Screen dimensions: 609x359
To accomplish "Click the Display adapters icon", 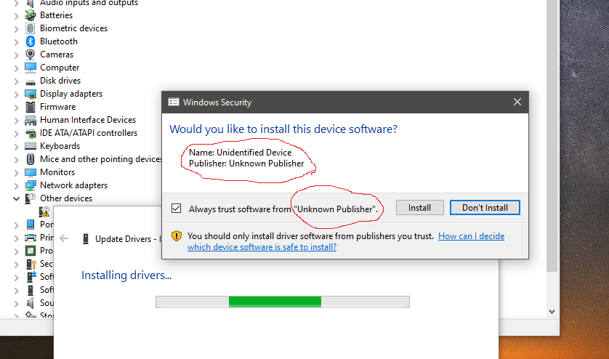I will [31, 94].
